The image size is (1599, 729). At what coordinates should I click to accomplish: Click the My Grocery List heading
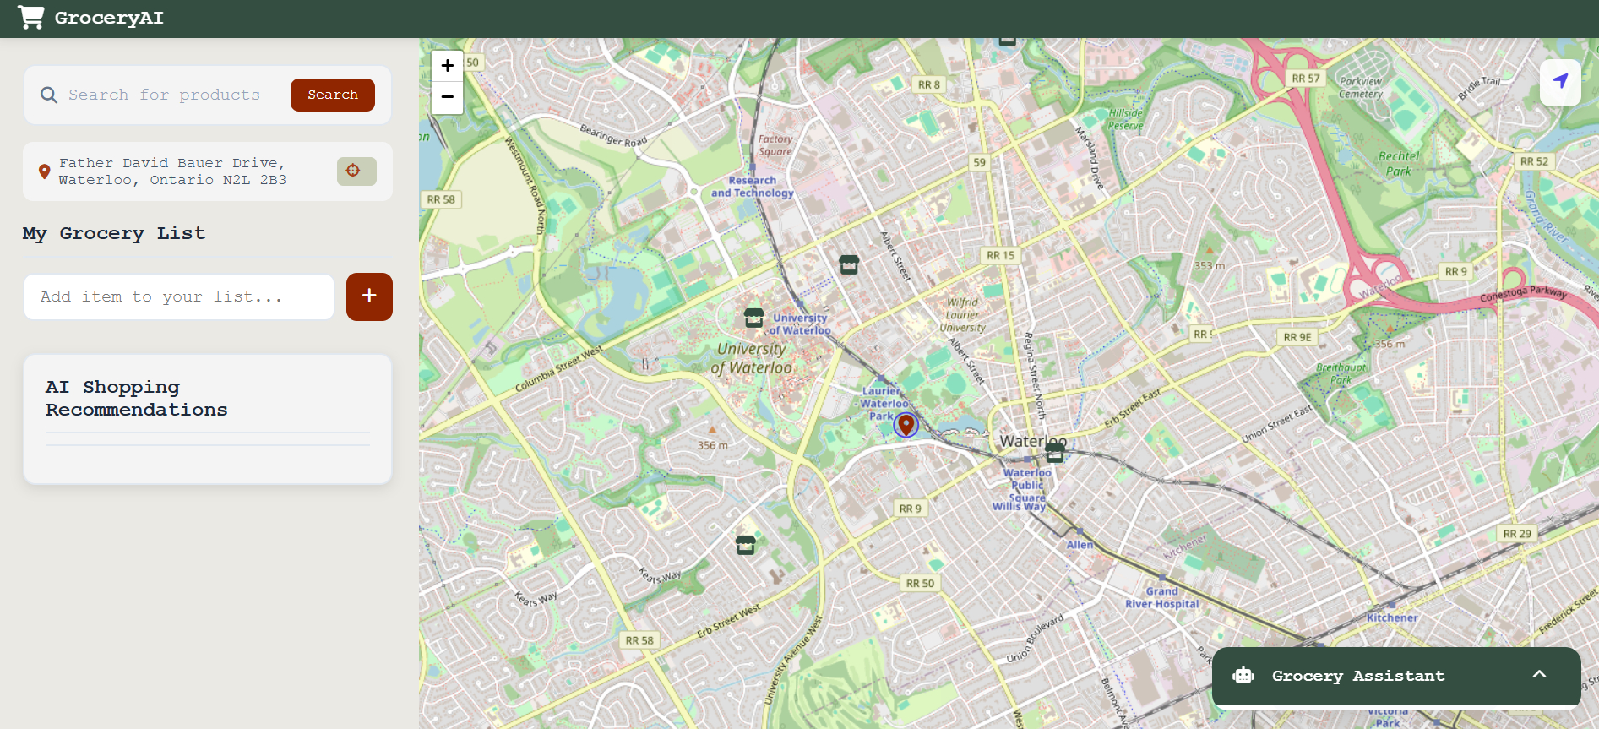point(114,233)
